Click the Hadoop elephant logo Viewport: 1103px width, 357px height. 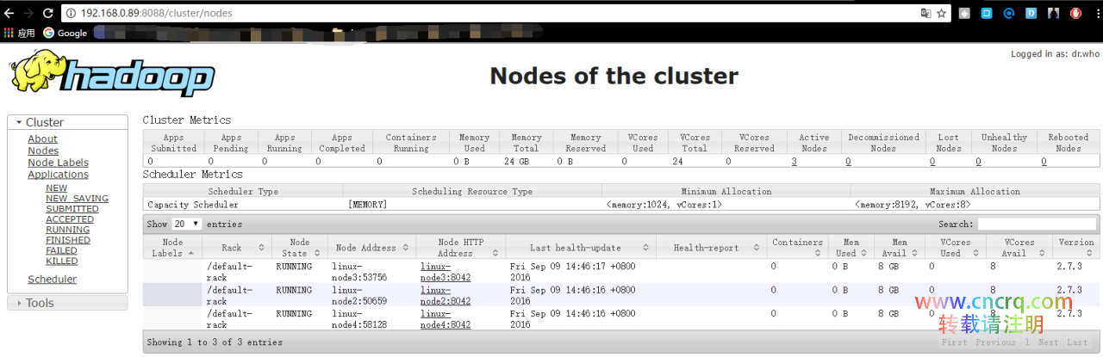(x=110, y=73)
